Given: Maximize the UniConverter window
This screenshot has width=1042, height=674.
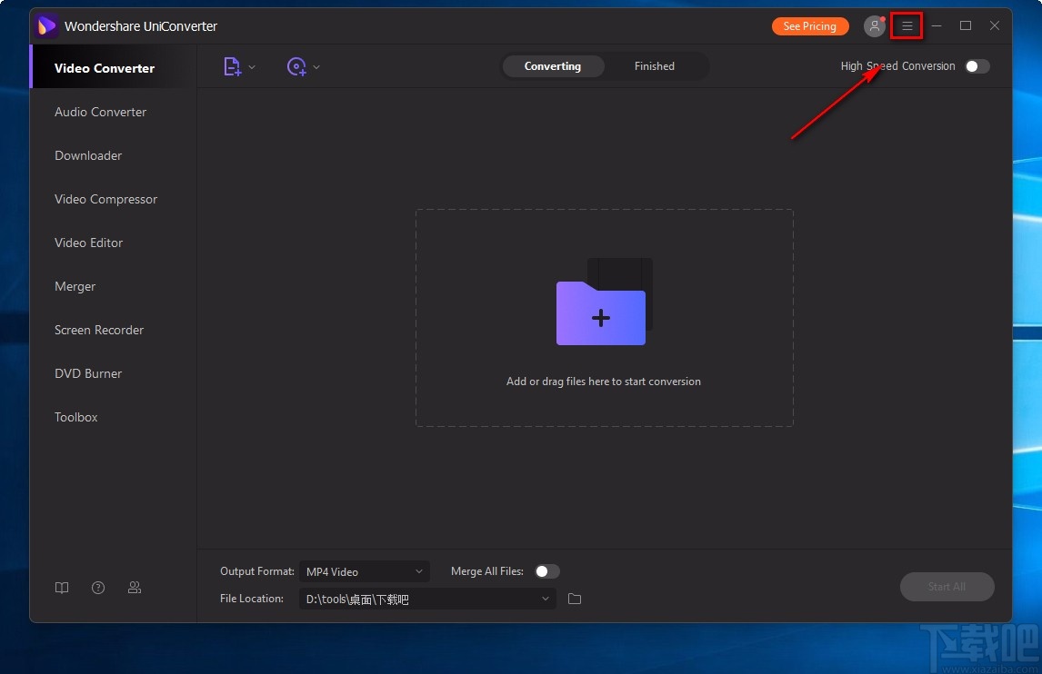Looking at the screenshot, I should tap(966, 26).
